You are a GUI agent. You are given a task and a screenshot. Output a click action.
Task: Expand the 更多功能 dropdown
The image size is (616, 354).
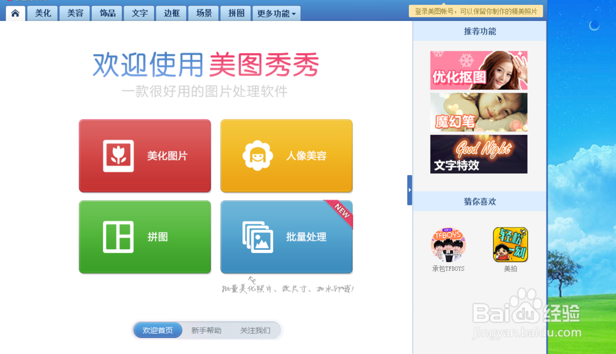tap(277, 14)
